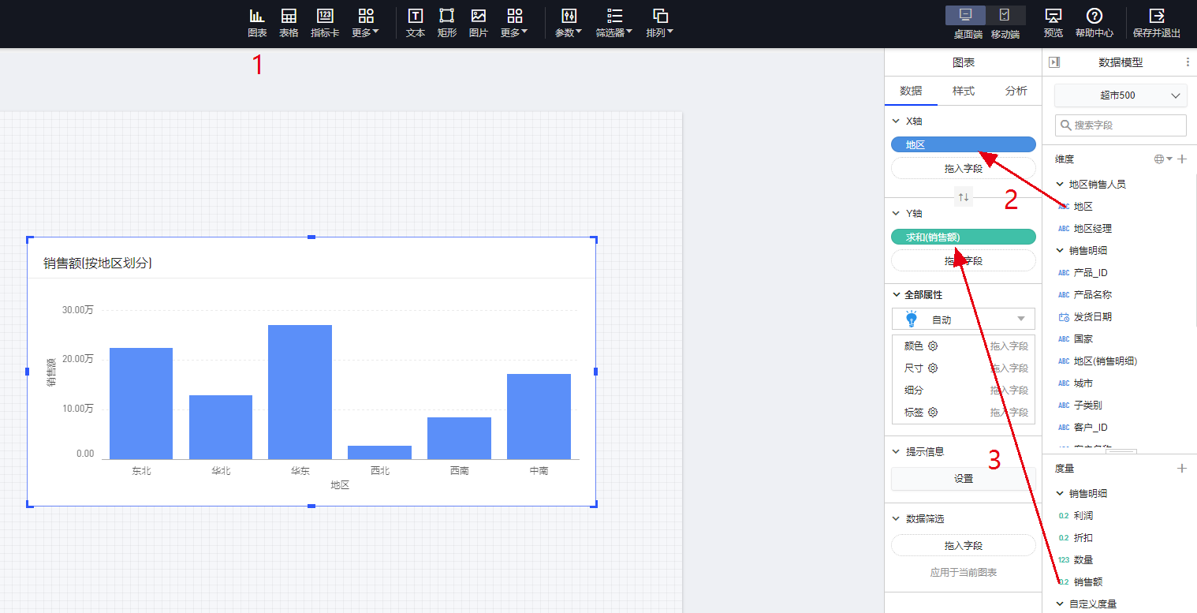The height and width of the screenshot is (613, 1197).
Task: Click the 设置 tooltip settings button
Action: (x=963, y=479)
